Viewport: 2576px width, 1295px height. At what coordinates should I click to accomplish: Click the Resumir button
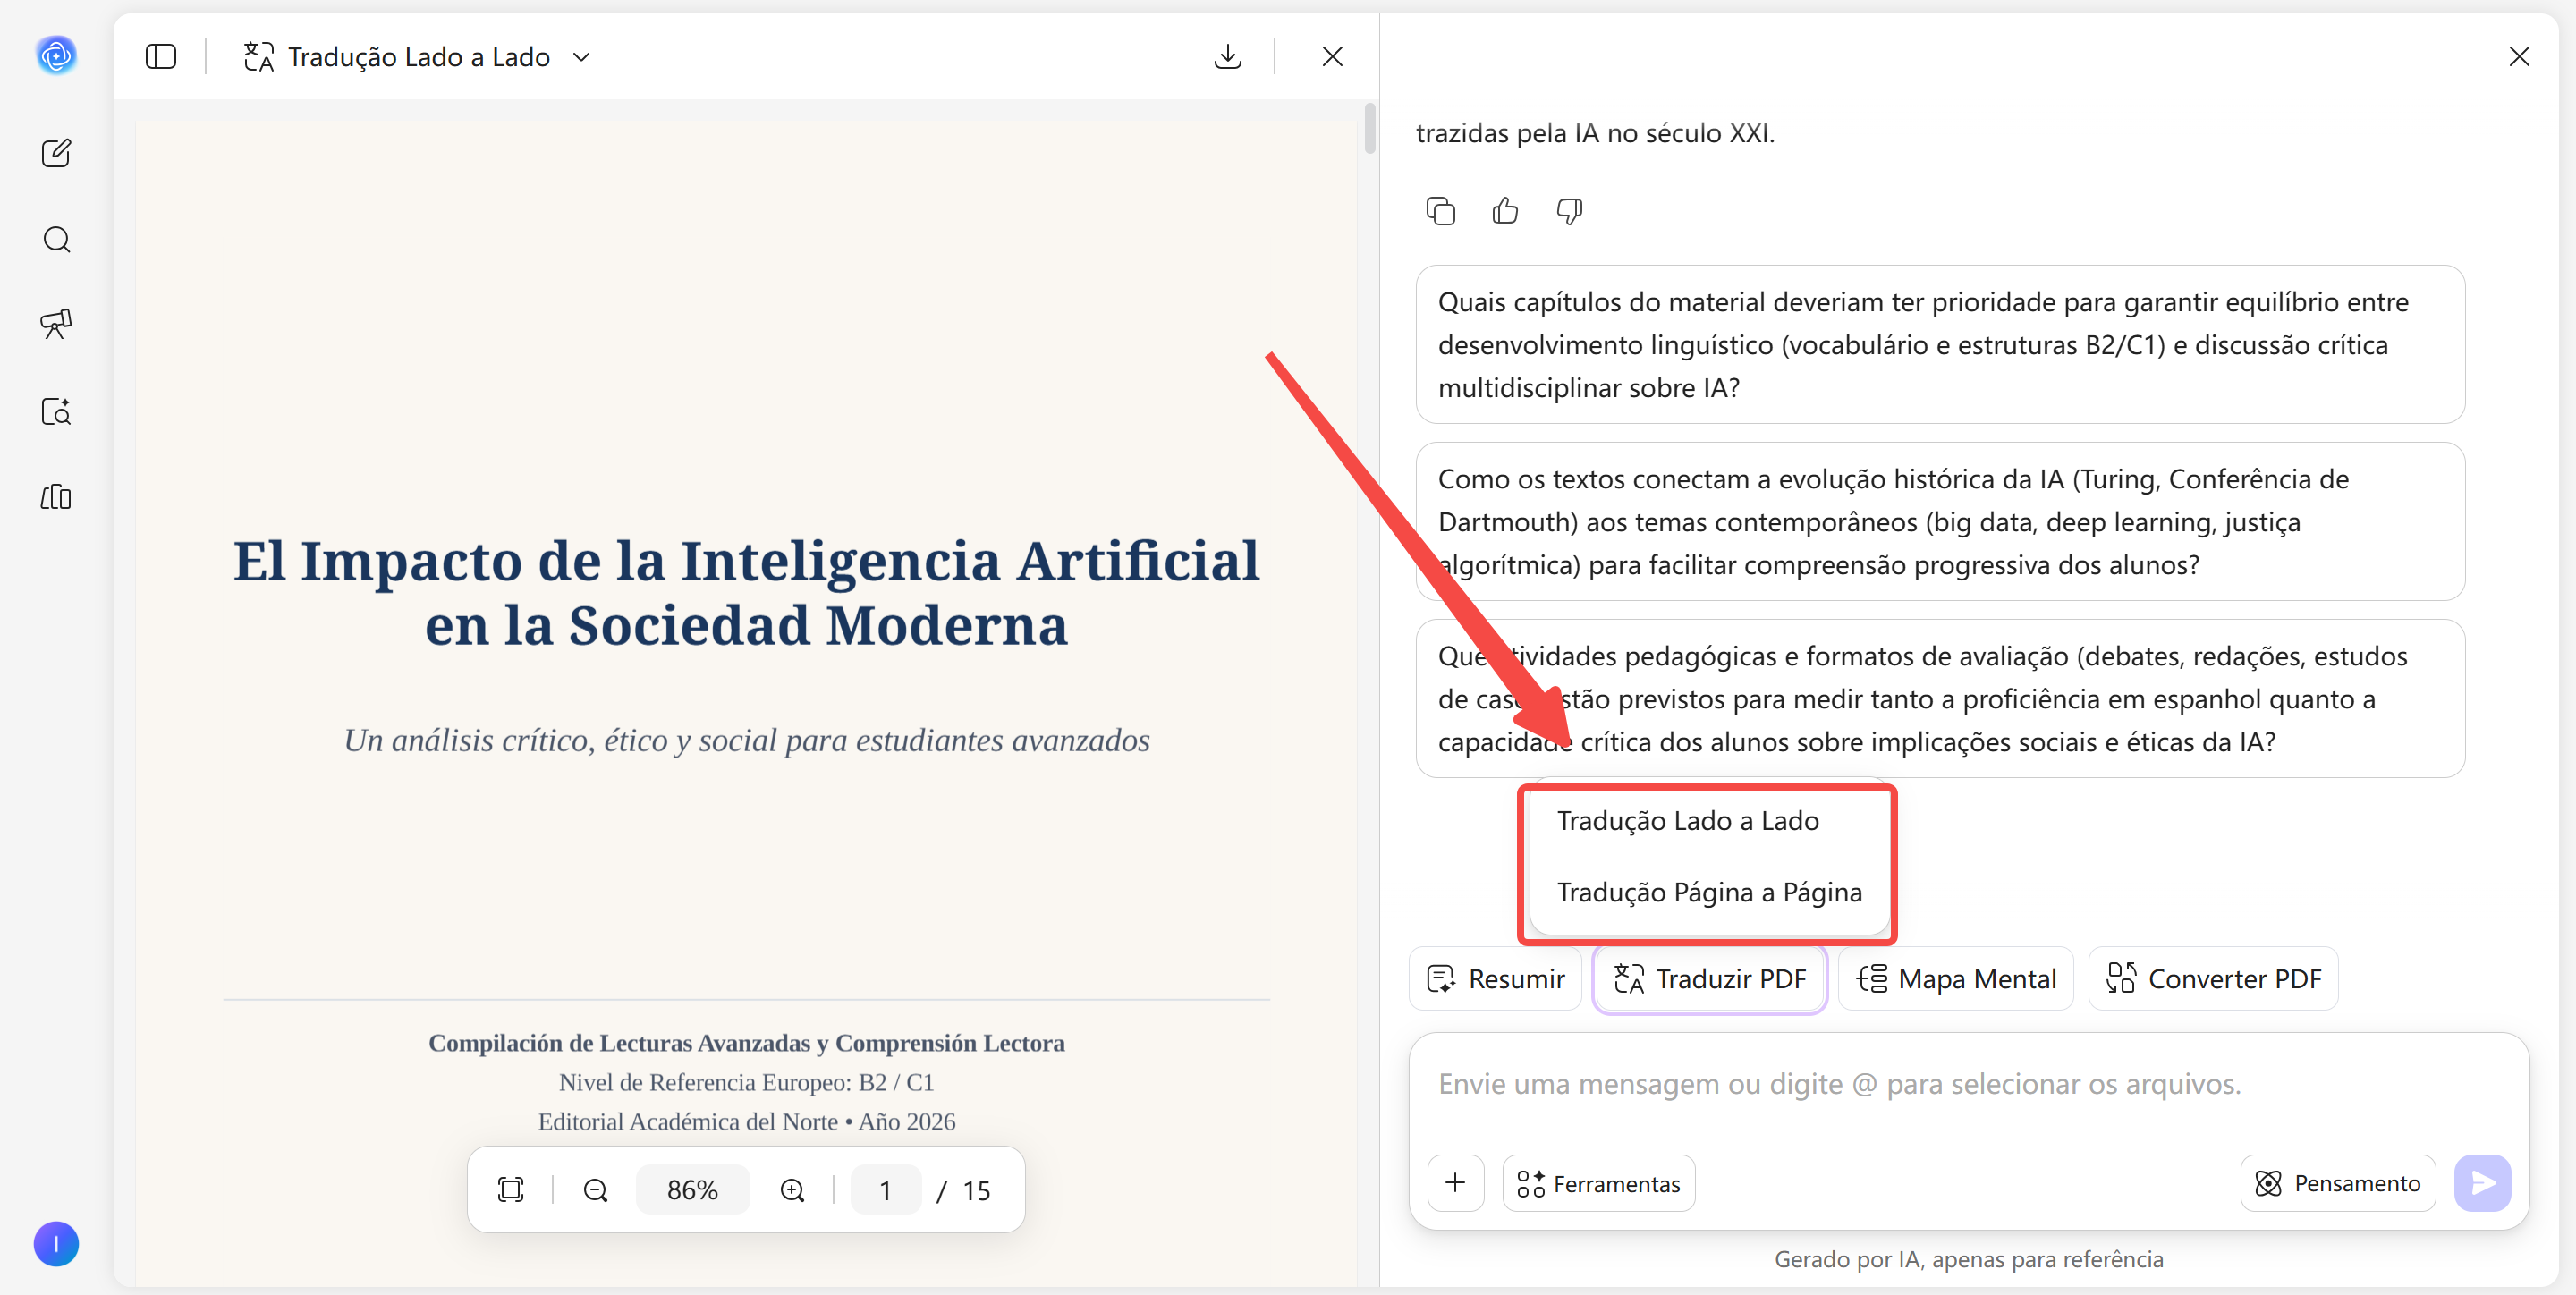click(1495, 979)
